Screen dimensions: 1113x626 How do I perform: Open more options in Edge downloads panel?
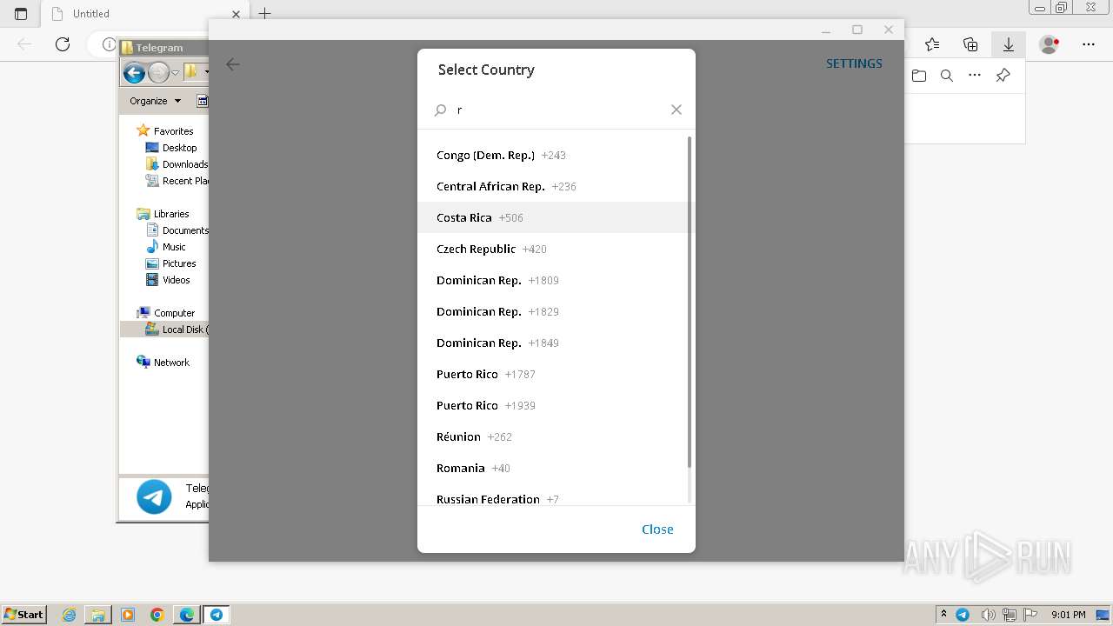975,76
